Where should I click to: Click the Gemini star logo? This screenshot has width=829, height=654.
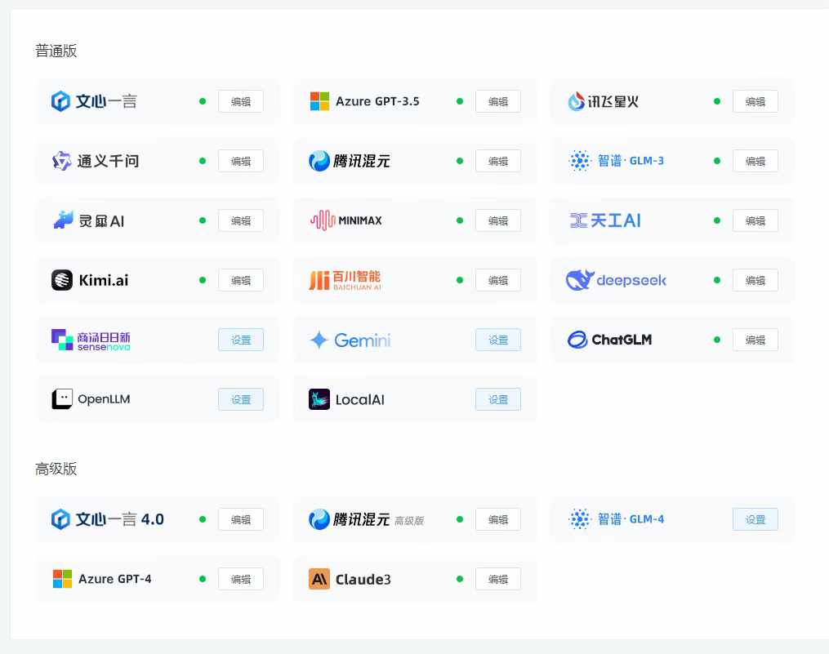pyautogui.click(x=319, y=340)
